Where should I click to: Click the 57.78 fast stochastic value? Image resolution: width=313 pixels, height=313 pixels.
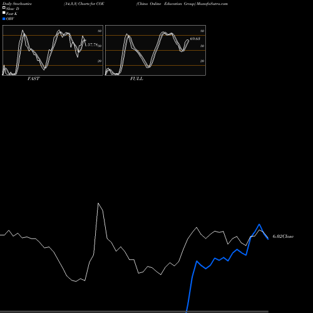93,44
